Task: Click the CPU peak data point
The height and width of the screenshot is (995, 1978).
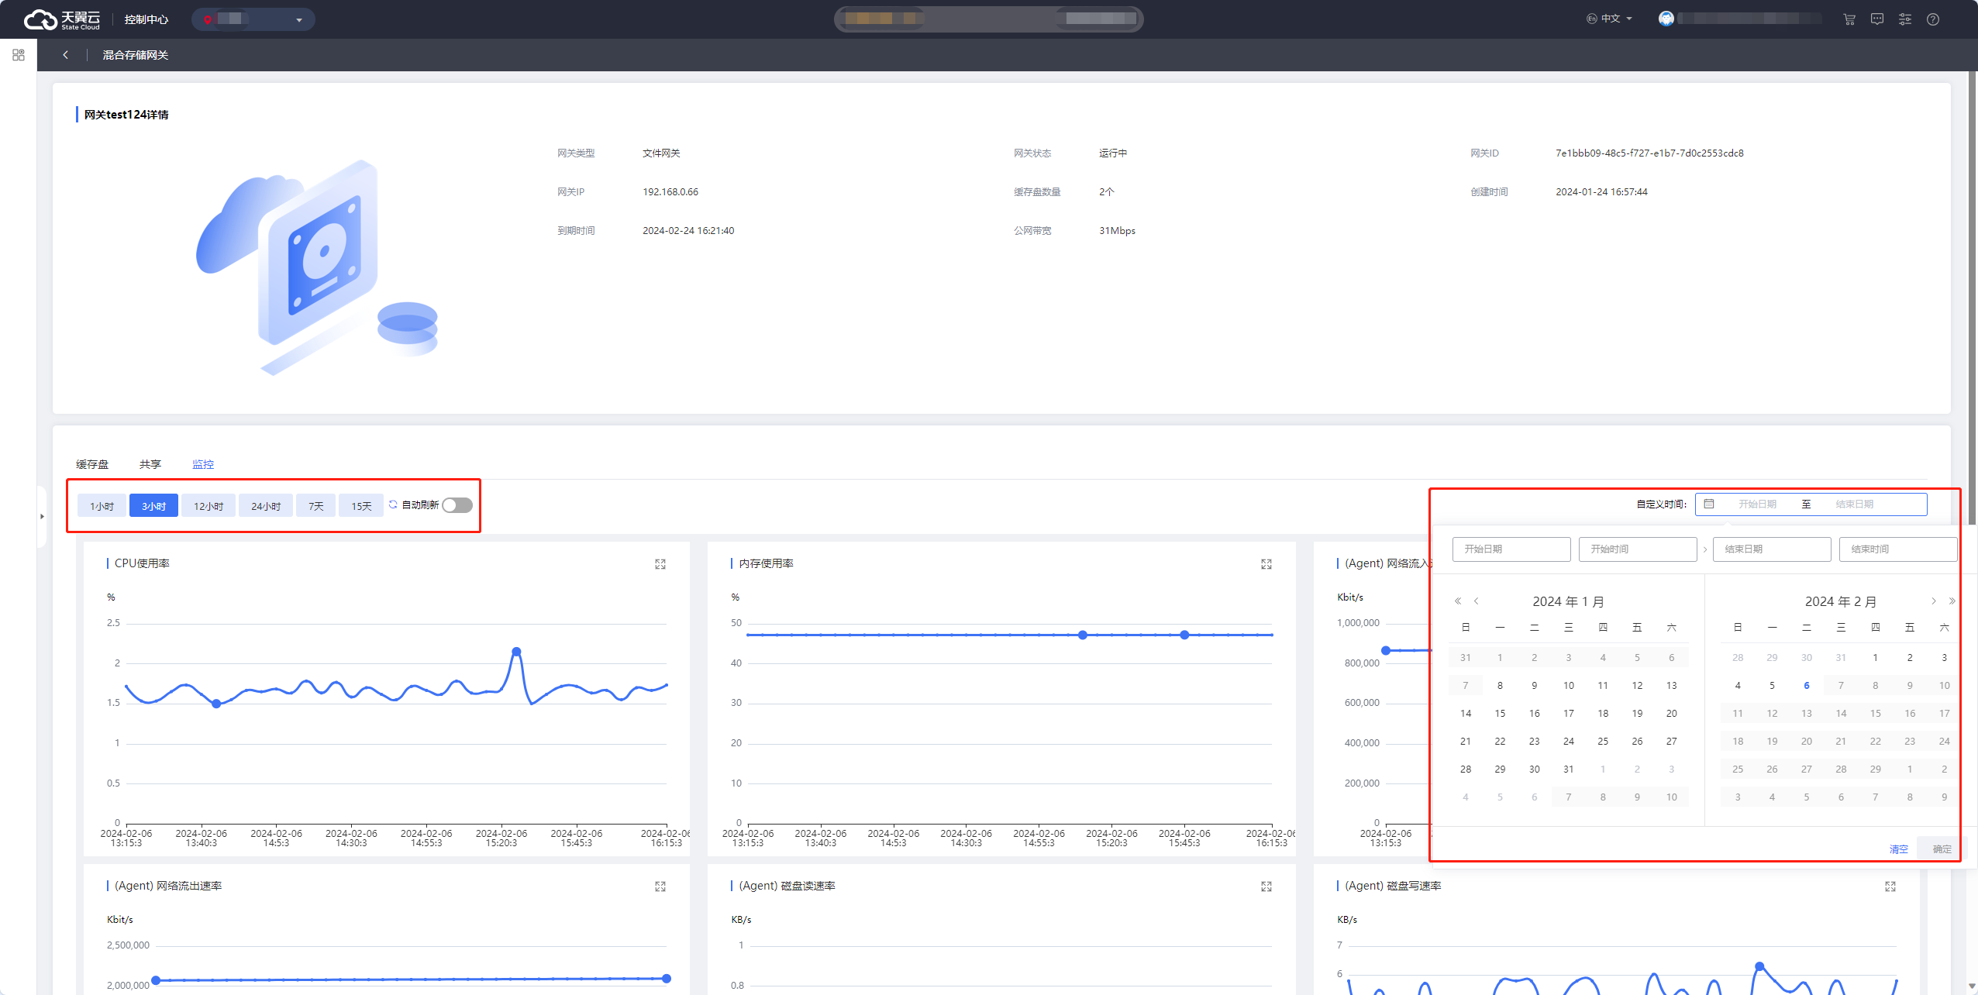Action: pyautogui.click(x=517, y=652)
